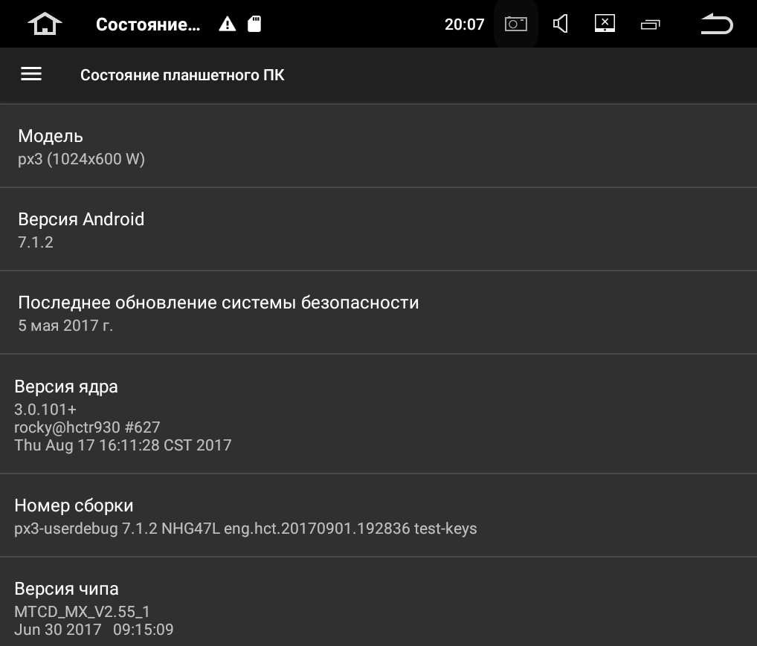This screenshot has width=757, height=646.
Task: Select Thu Aug 17 16:11:28 CST 2017
Action: coord(123,445)
